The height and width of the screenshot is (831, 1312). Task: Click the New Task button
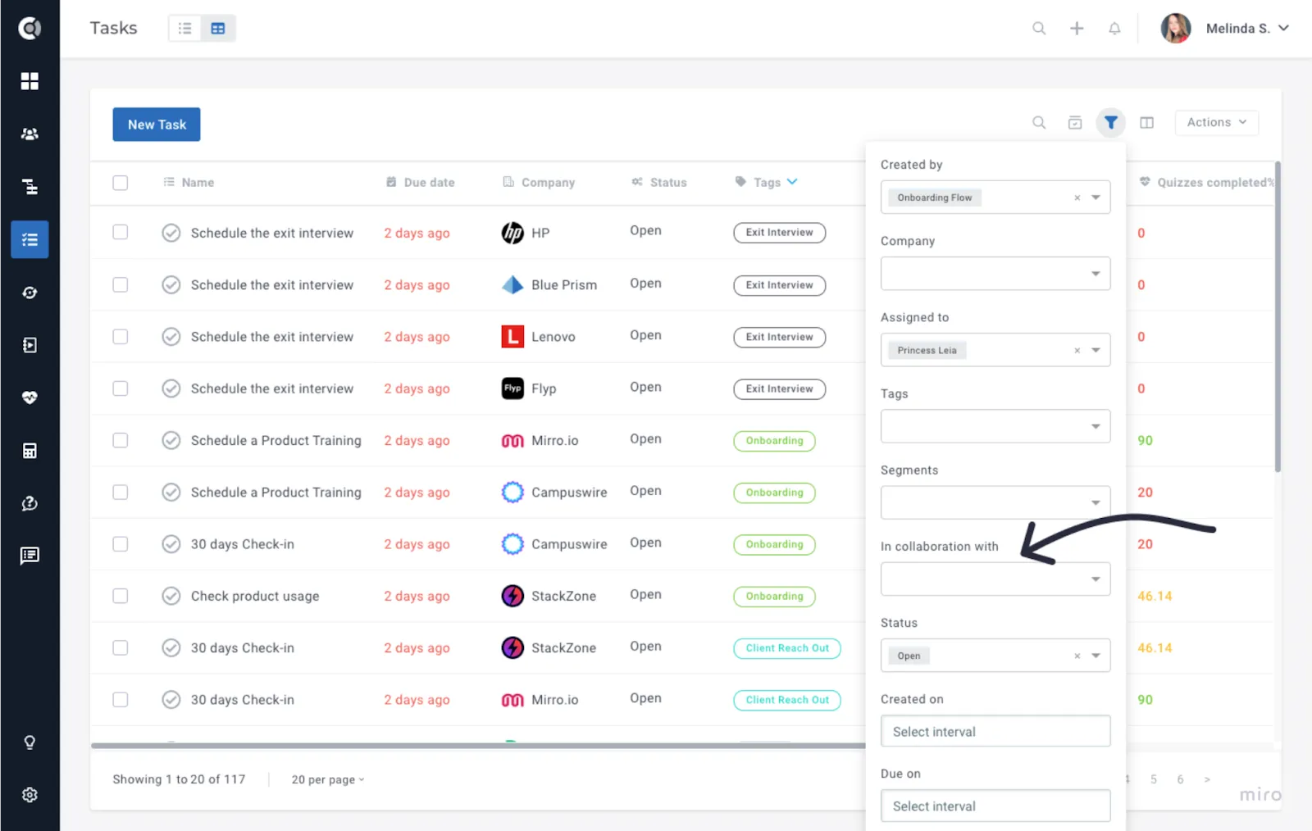[x=157, y=125]
